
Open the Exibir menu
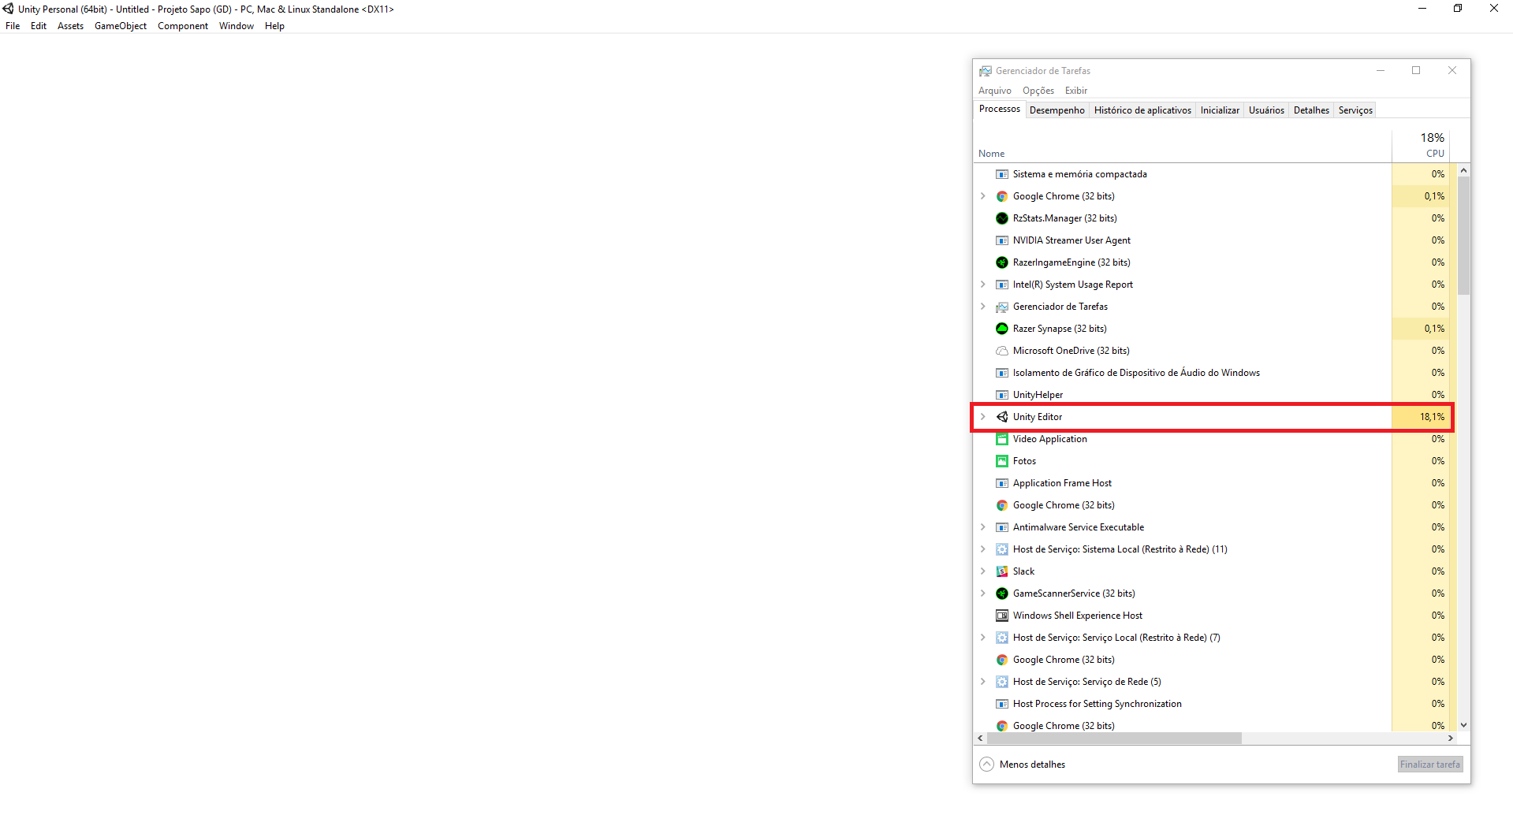point(1075,91)
